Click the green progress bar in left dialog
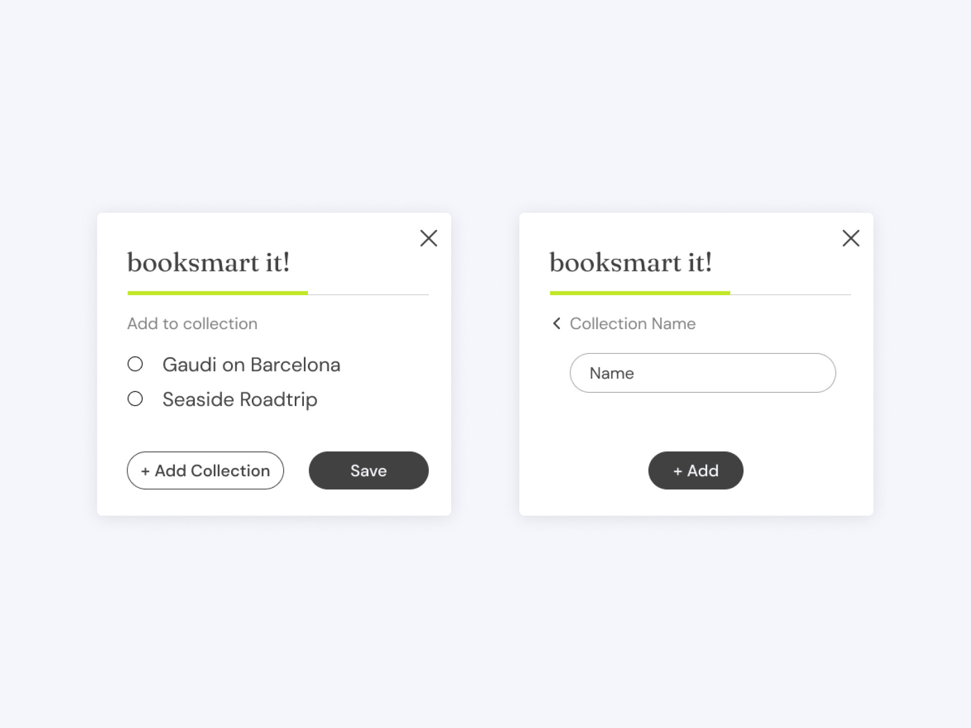The image size is (971, 728). (217, 293)
